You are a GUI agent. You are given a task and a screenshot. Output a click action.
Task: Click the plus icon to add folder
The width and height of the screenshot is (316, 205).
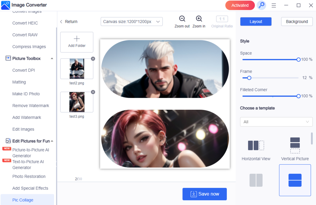click(x=77, y=39)
